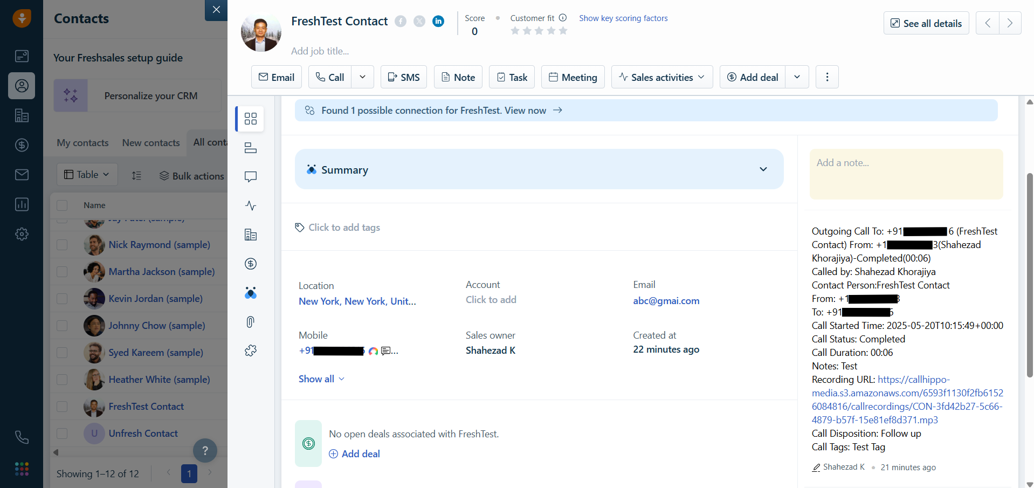
Task: Click the Task button
Action: click(x=512, y=77)
